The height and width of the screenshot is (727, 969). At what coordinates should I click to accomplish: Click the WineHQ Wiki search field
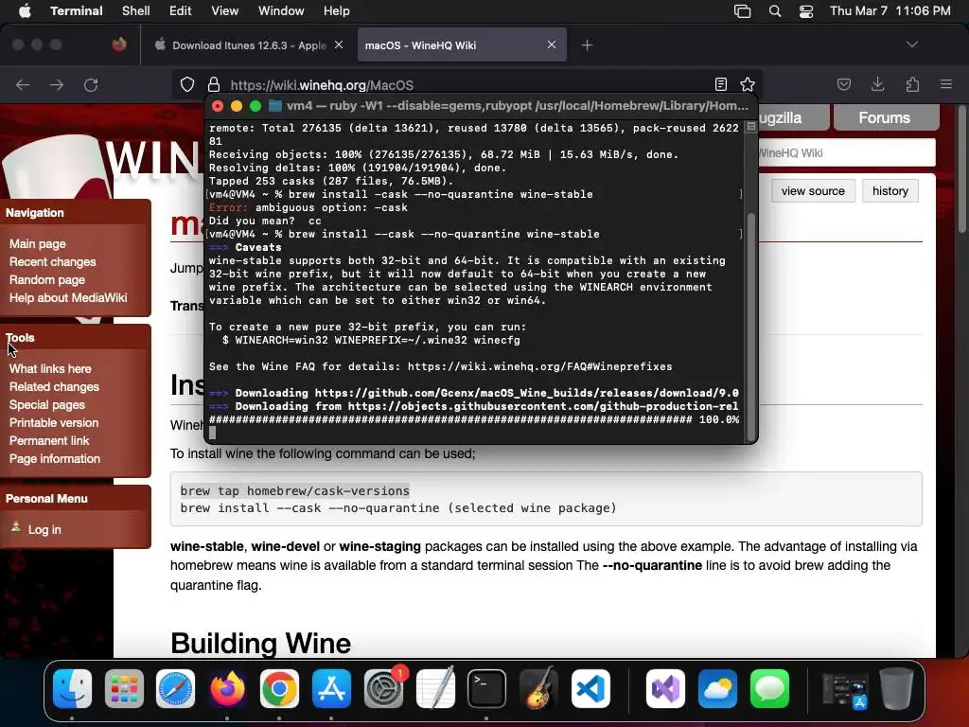pos(845,152)
